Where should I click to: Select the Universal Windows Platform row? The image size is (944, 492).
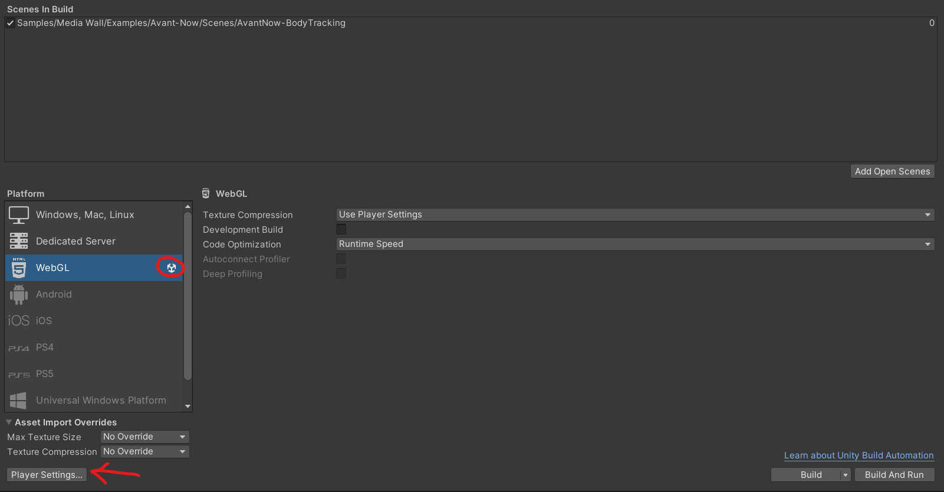pyautogui.click(x=94, y=400)
